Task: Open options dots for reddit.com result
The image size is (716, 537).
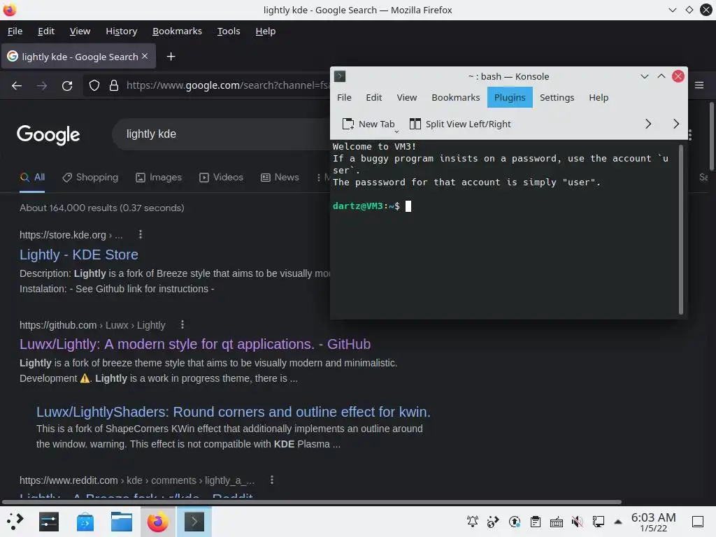Action: (x=272, y=480)
